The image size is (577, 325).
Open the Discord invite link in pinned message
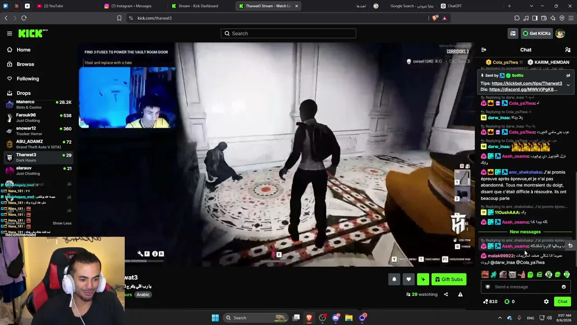click(x=523, y=89)
